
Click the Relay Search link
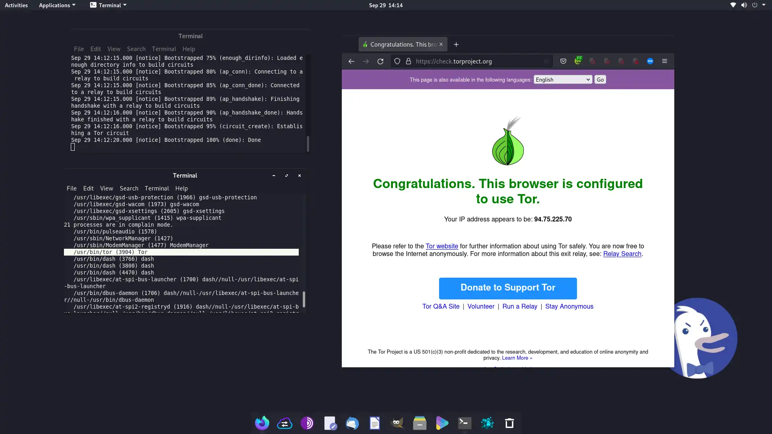(x=622, y=254)
